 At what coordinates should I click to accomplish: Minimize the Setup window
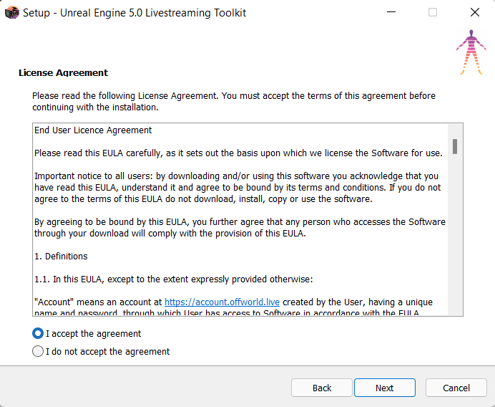391,12
